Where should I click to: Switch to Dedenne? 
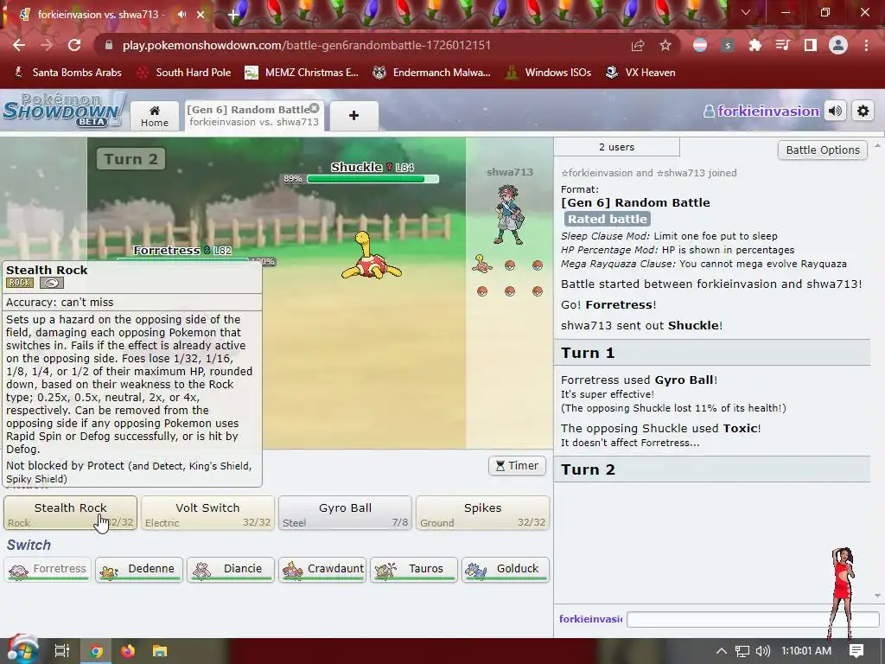coord(139,569)
